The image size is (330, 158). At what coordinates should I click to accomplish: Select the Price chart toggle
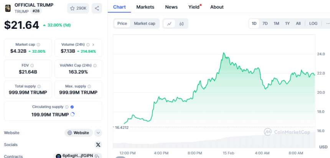click(122, 23)
